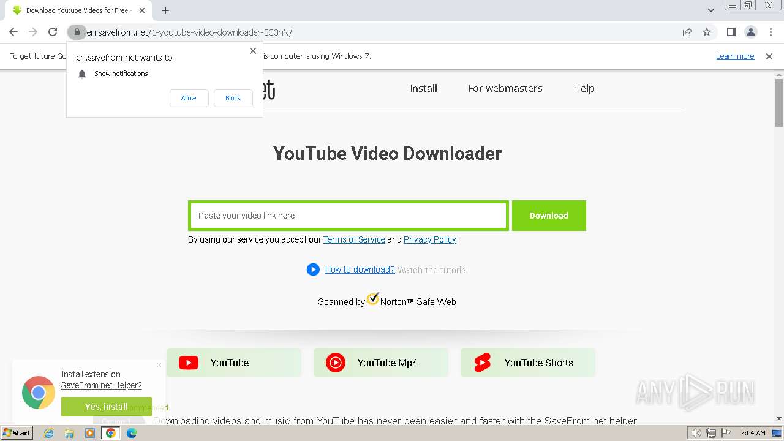
Task: Click the page address URL bar
Action: point(380,32)
